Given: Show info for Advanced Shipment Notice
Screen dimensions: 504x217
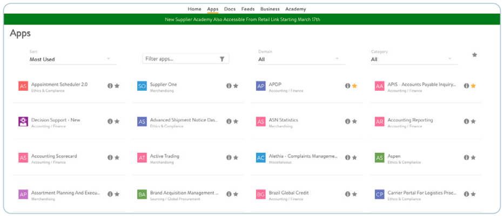Looking at the screenshot, I should tap(229, 121).
